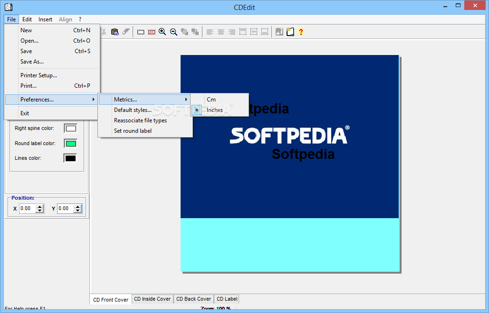Click the Right spine color white swatch
The width and height of the screenshot is (489, 313).
tap(71, 128)
